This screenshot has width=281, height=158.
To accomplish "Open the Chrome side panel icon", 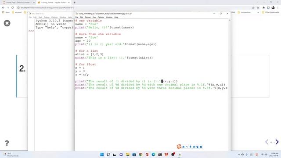I will 268,7.
